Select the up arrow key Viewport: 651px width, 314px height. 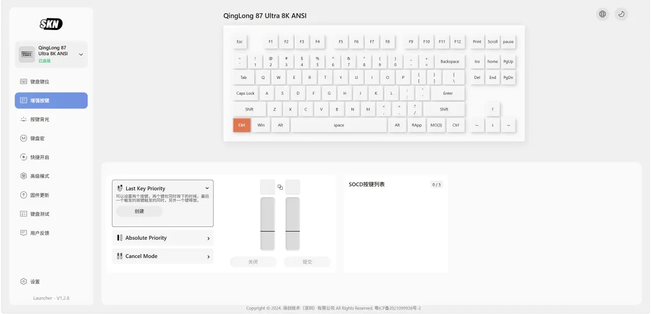493,109
